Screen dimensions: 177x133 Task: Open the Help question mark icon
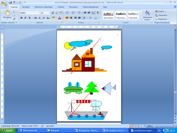click(174, 7)
